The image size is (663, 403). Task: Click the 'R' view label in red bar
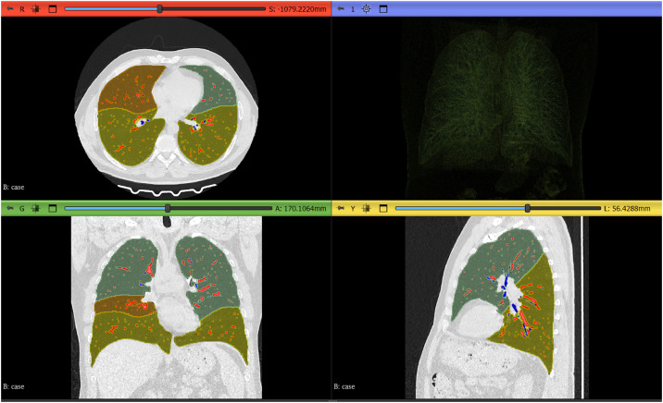tap(22, 9)
